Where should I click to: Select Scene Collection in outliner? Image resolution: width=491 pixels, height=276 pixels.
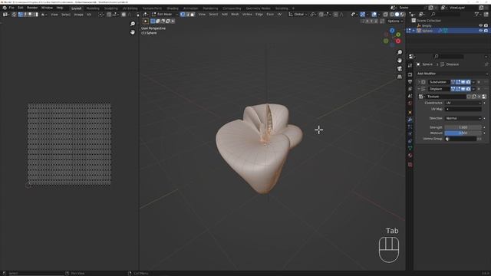[429, 21]
